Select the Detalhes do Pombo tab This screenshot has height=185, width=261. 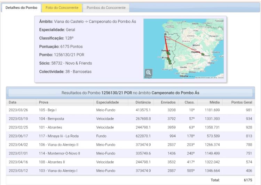pyautogui.click(x=22, y=8)
